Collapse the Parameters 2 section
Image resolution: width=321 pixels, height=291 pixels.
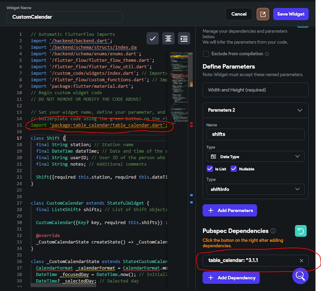click(299, 110)
